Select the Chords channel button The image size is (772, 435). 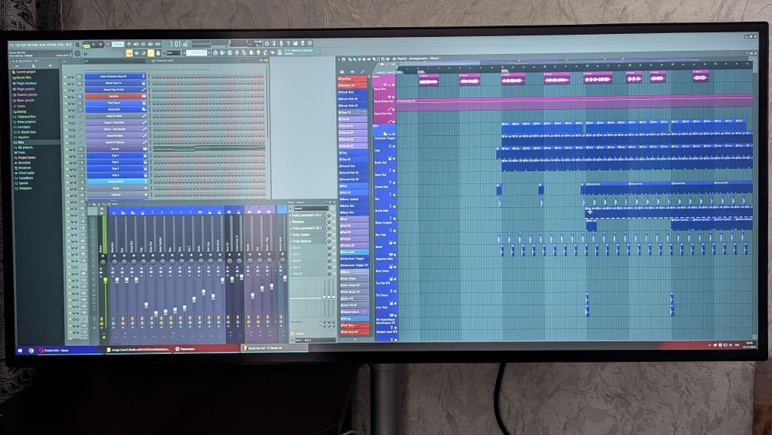116,149
